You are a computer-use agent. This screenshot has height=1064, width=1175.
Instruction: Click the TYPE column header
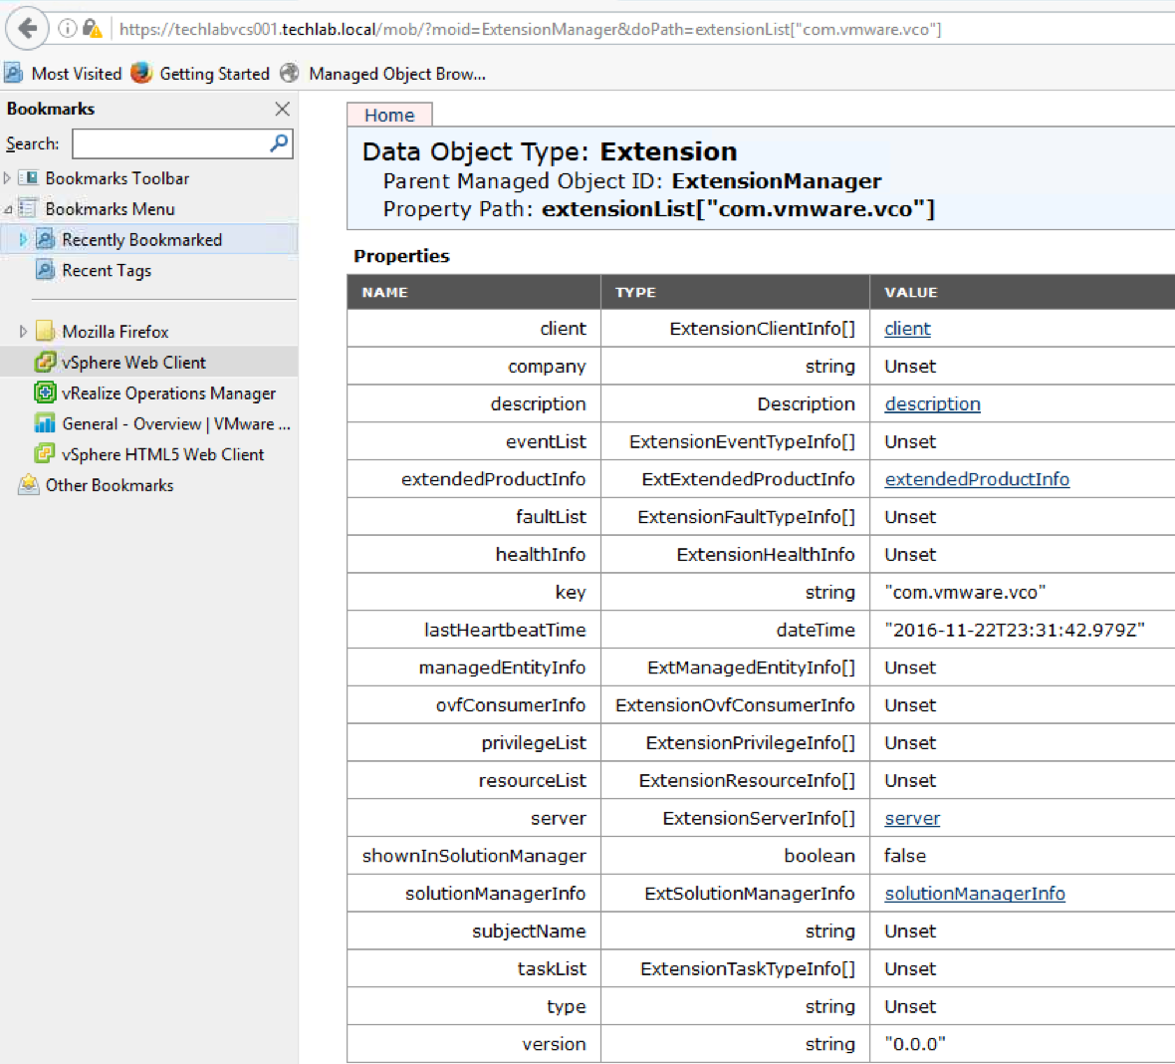coord(635,293)
